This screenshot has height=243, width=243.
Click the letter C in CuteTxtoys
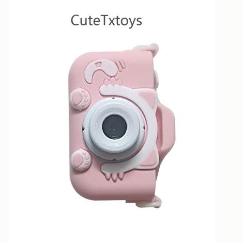[75, 21]
